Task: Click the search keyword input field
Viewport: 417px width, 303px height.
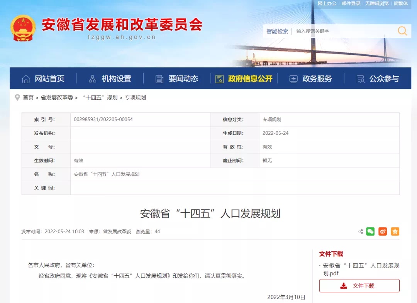Action: (x=344, y=31)
